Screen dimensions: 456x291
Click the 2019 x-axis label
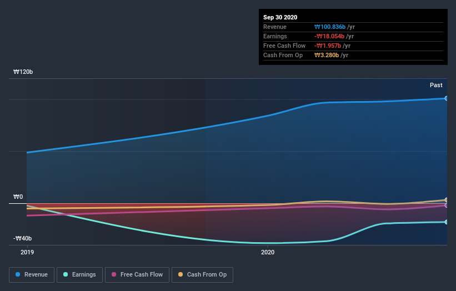27,252
